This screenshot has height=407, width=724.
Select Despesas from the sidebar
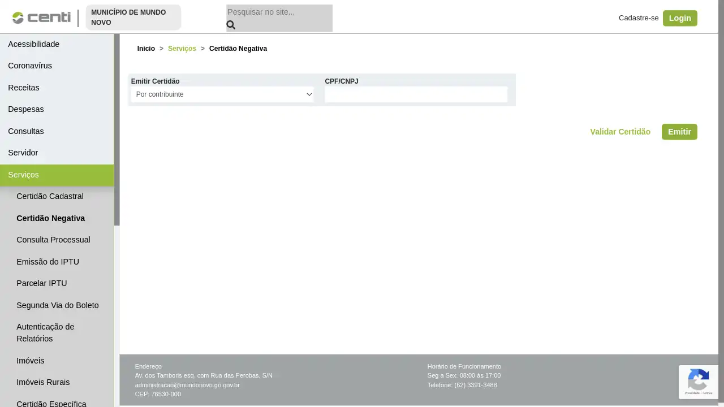(26, 109)
